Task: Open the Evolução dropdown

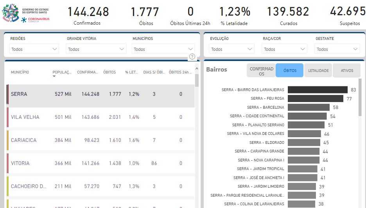Action: (x=231, y=49)
